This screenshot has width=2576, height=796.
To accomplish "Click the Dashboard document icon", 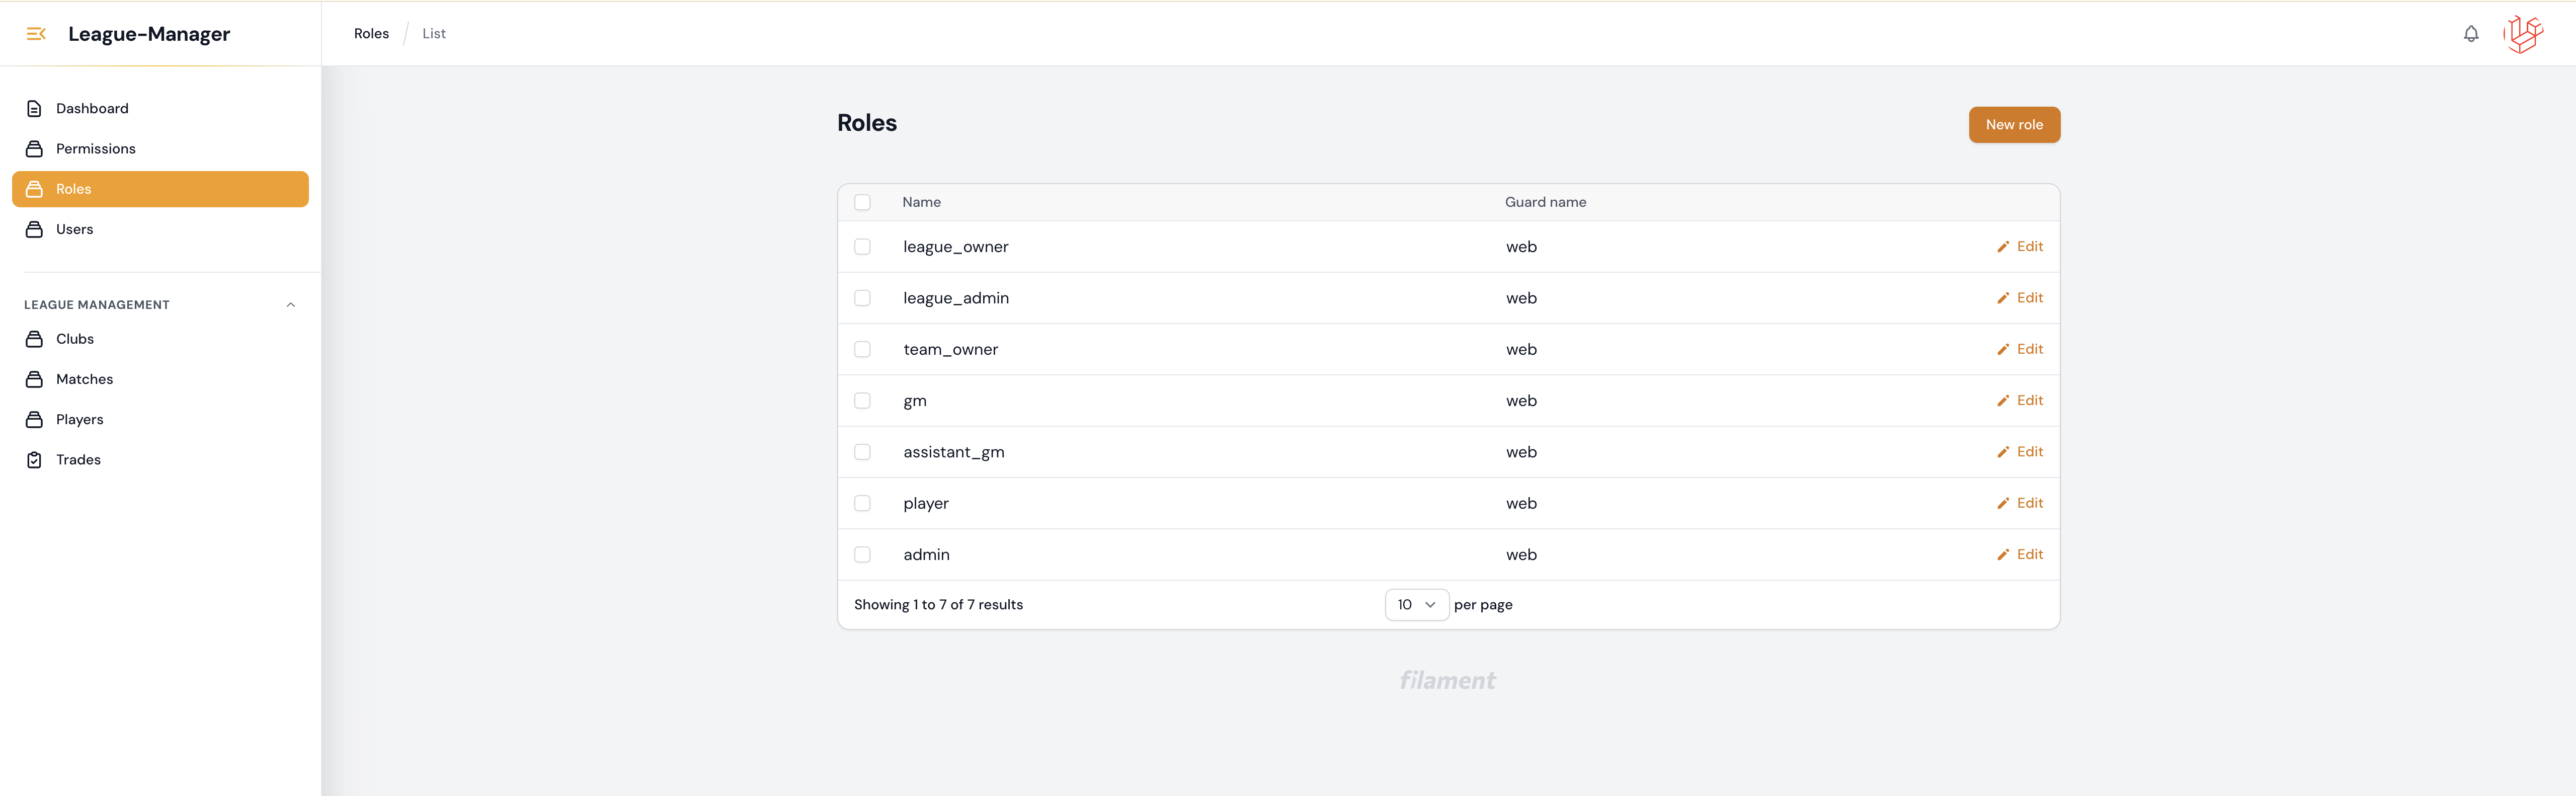I will pos(34,109).
